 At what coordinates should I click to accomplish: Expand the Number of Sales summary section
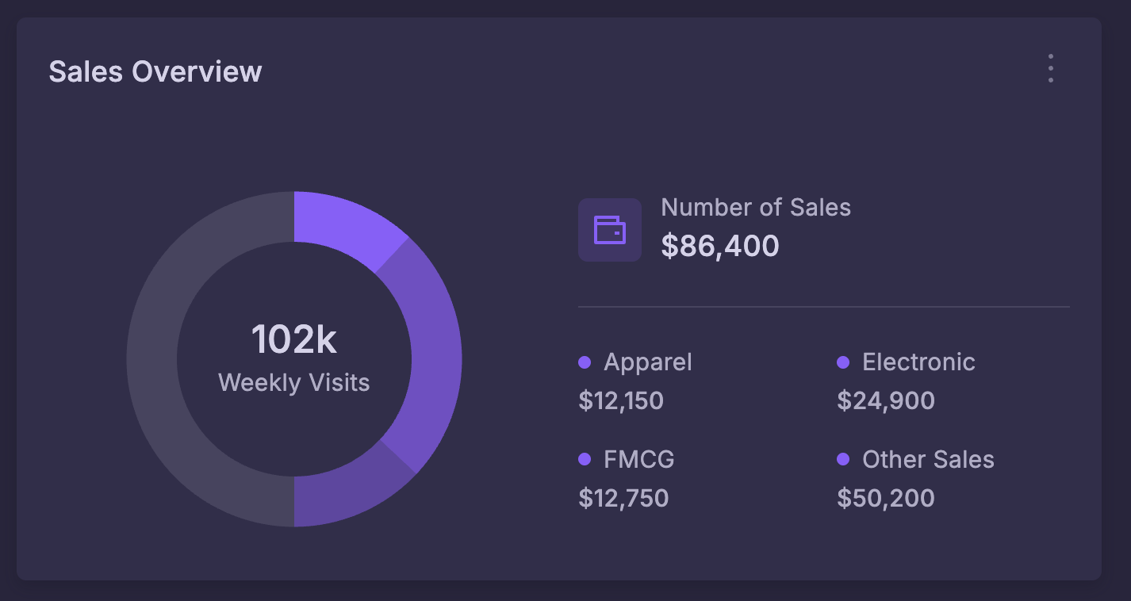[x=756, y=207]
